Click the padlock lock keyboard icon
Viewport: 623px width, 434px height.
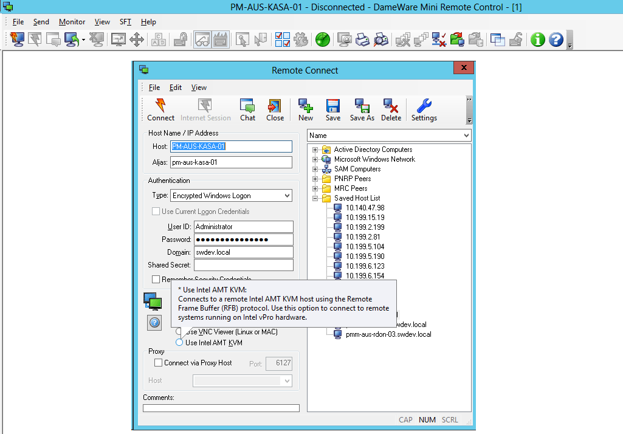pos(181,40)
